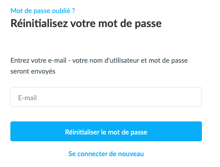This screenshot has height=167, width=220.
Task: Click the word Réinitialiser on the blue button
Action: (x=82, y=132)
